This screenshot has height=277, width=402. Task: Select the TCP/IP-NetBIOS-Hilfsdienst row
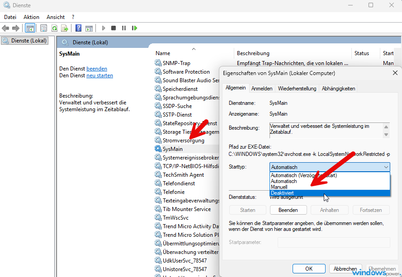(187, 166)
